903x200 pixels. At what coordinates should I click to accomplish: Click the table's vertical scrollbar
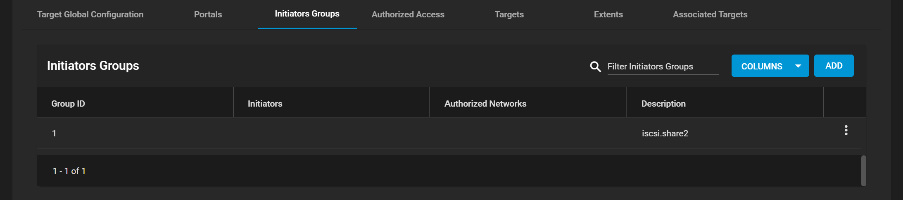tap(864, 171)
